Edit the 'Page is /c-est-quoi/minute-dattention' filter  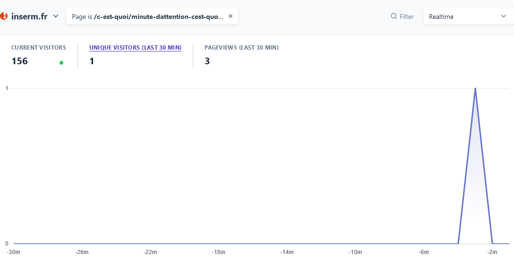click(147, 17)
